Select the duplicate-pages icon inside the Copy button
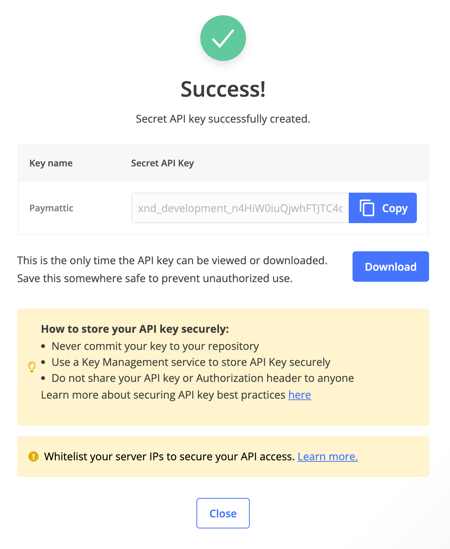This screenshot has height=549, width=450. pos(367,208)
